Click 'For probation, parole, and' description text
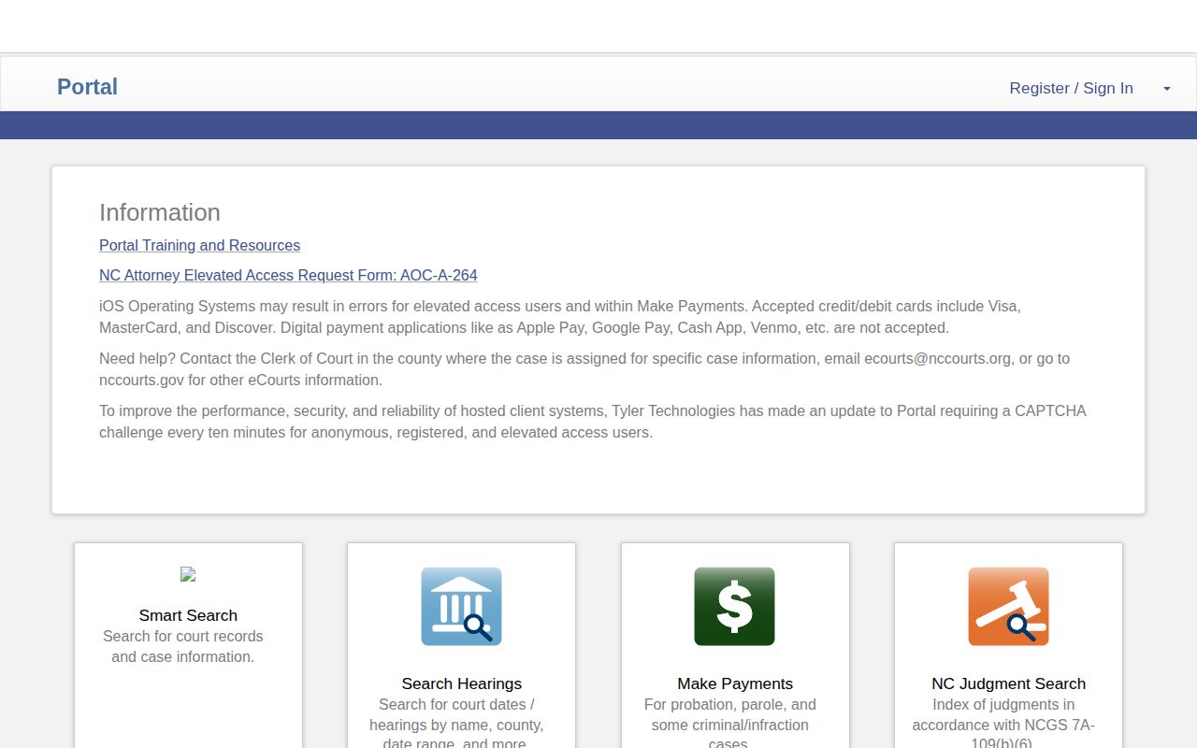The width and height of the screenshot is (1197, 748). point(730,704)
